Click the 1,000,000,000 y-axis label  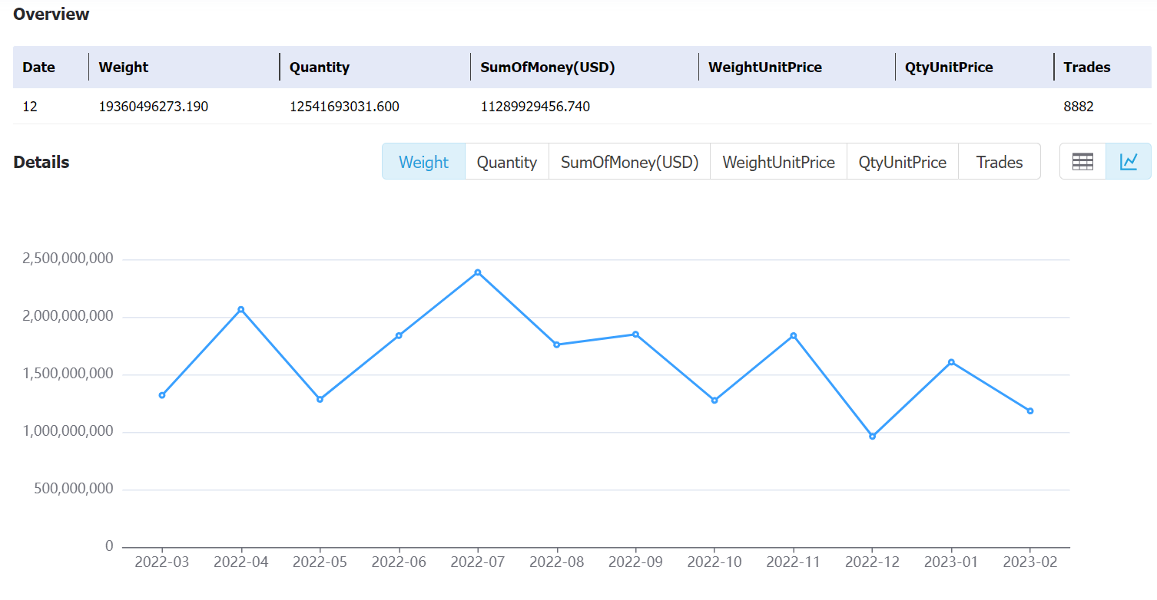[68, 432]
